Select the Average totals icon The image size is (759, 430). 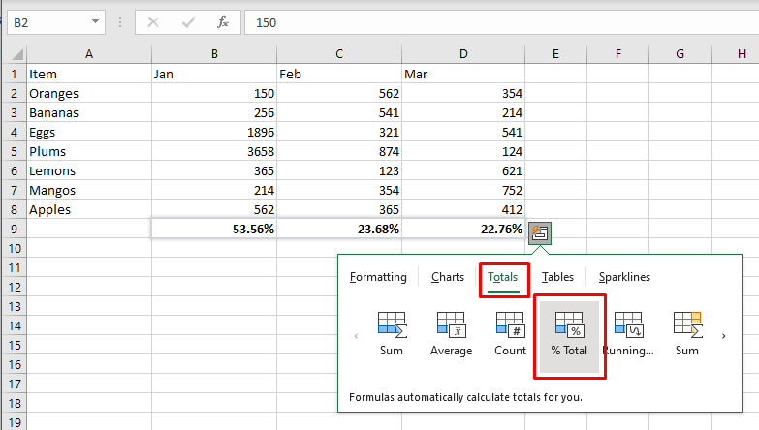click(451, 334)
